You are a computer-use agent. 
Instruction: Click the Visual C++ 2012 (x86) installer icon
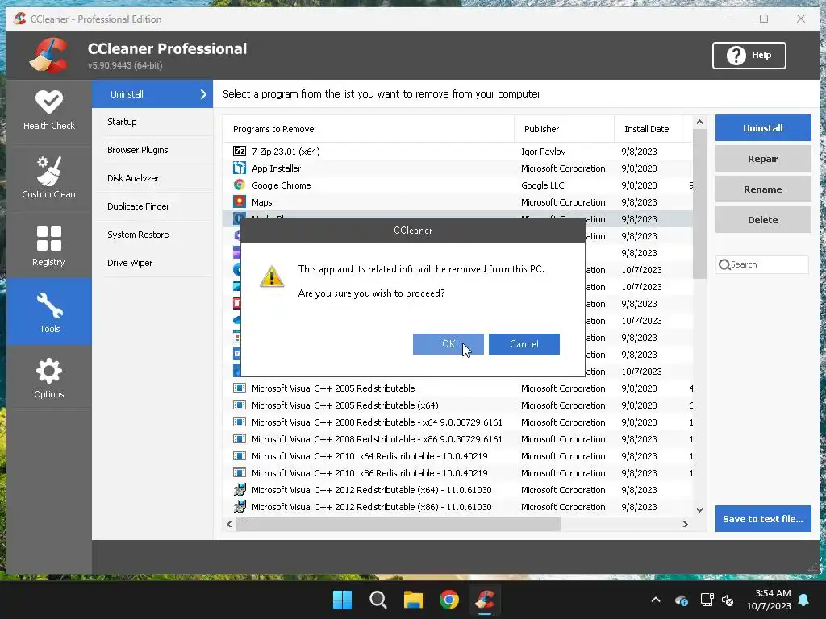pyautogui.click(x=239, y=506)
